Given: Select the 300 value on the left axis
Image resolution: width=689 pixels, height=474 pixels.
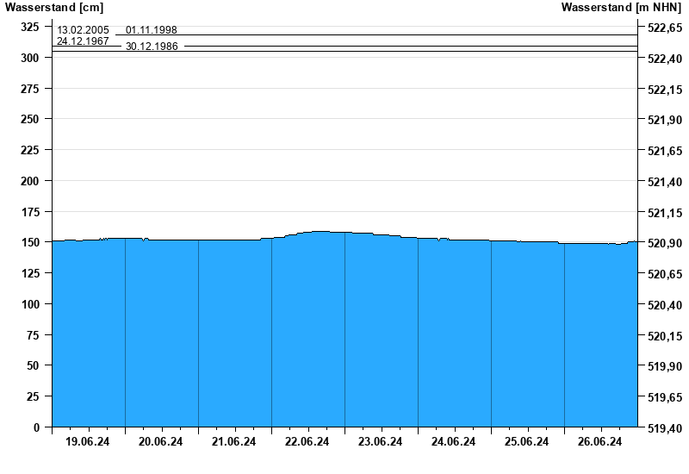Looking at the screenshot, I should (30, 58).
